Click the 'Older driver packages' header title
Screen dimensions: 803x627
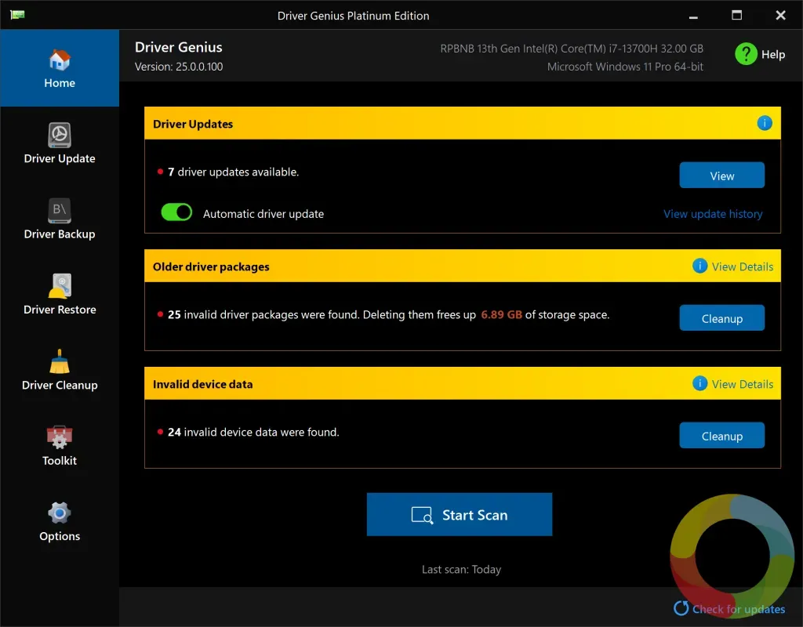[x=211, y=266]
